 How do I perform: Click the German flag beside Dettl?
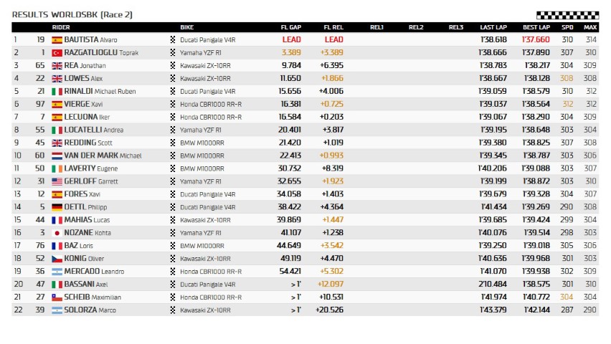pyautogui.click(x=57, y=207)
